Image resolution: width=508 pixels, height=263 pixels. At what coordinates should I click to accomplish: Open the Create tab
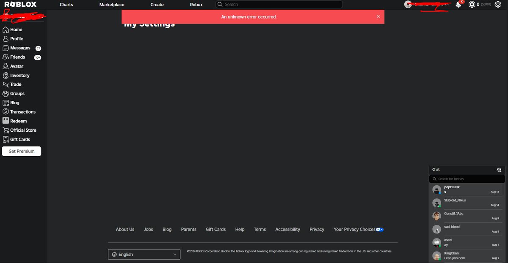(x=157, y=5)
